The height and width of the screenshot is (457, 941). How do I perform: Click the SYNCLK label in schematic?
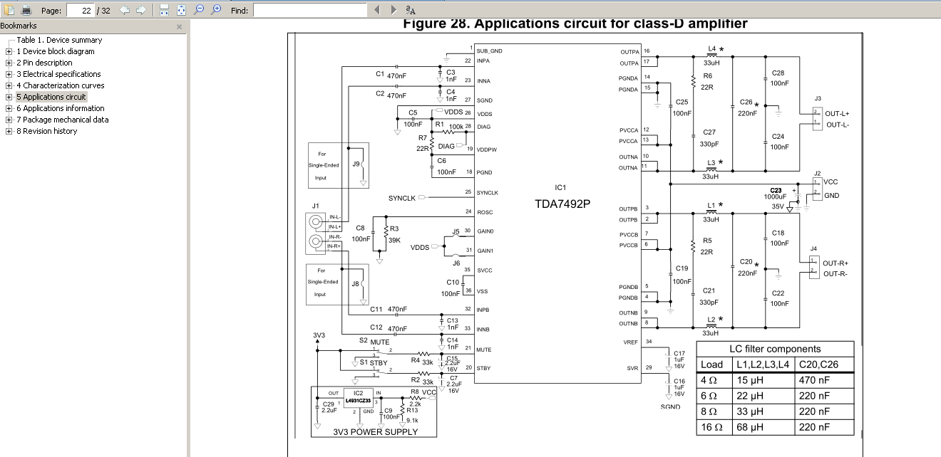click(x=402, y=198)
